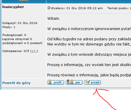131x110 pixels.
Task: Click the line starting "Proszę o informację, czy wyciek"
Action: point(89,65)
